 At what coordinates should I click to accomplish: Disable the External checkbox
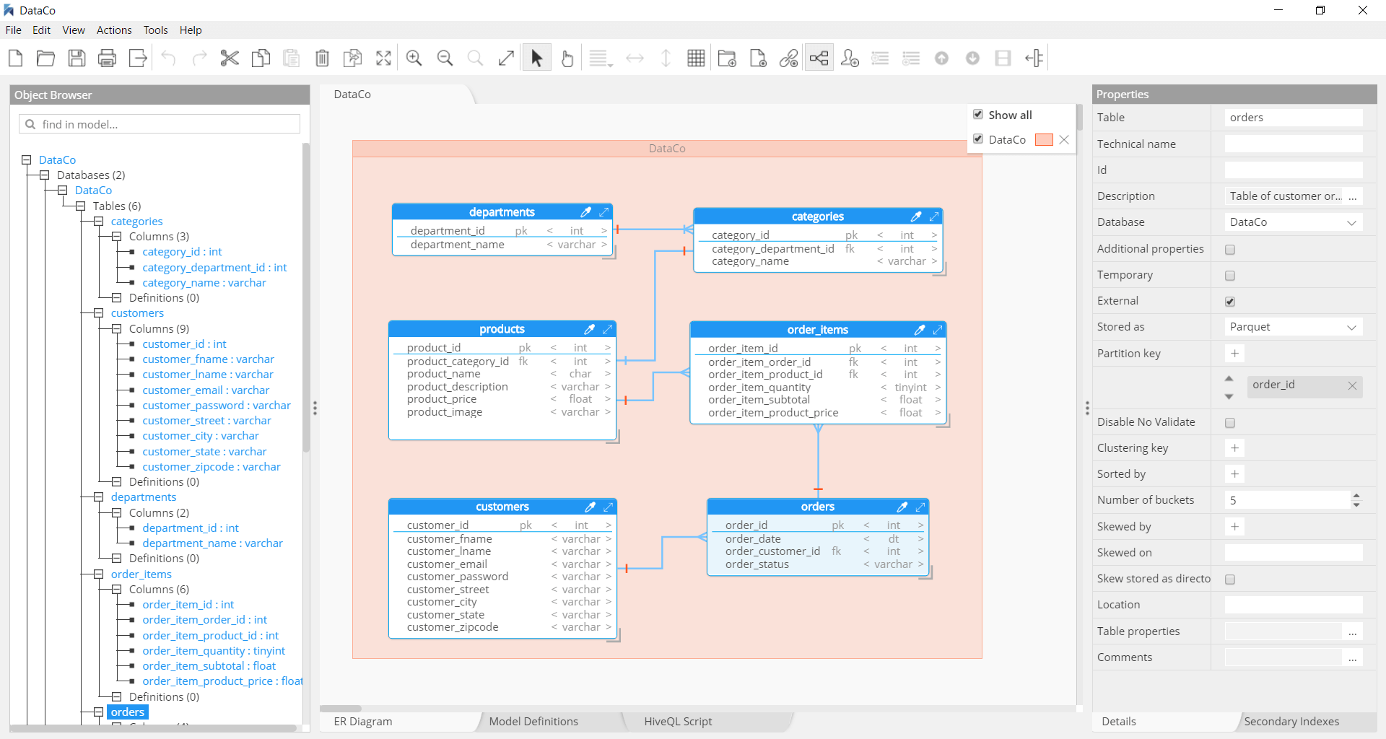pyautogui.click(x=1230, y=302)
